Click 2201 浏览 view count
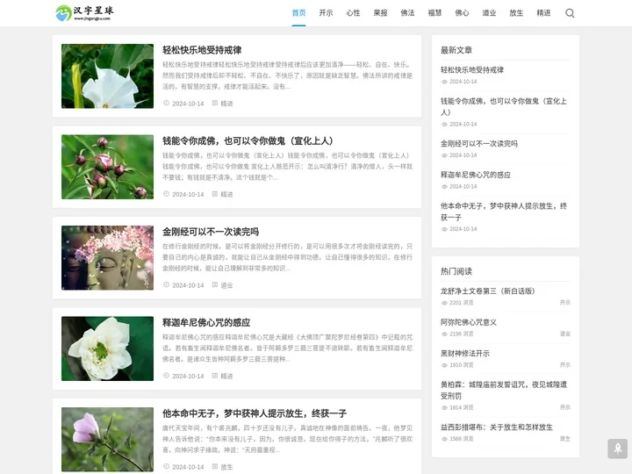Image resolution: width=632 pixels, height=474 pixels. [462, 303]
